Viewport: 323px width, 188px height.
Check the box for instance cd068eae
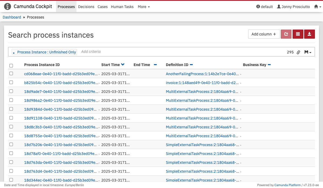click(11, 74)
